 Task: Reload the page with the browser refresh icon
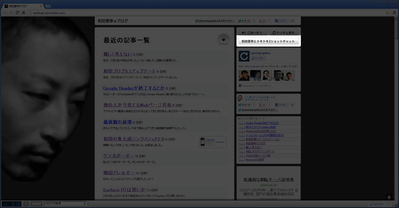[17, 12]
